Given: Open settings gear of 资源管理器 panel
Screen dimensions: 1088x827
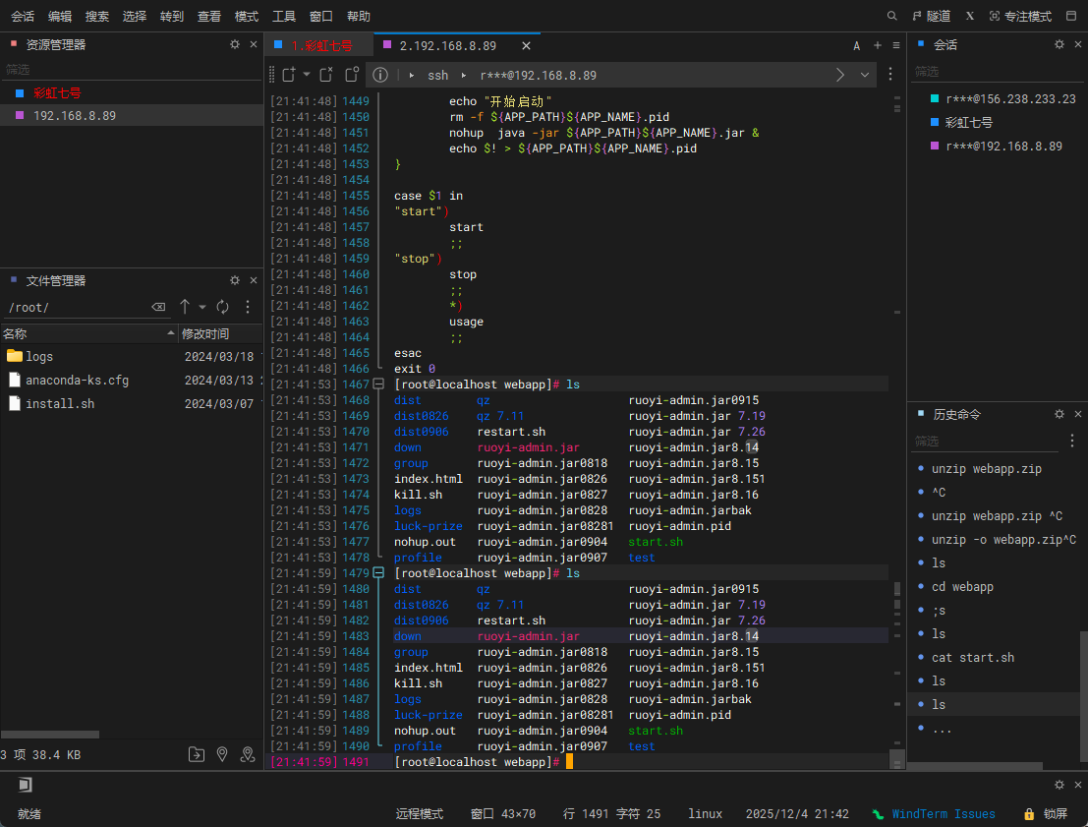Looking at the screenshot, I should pos(234,44).
